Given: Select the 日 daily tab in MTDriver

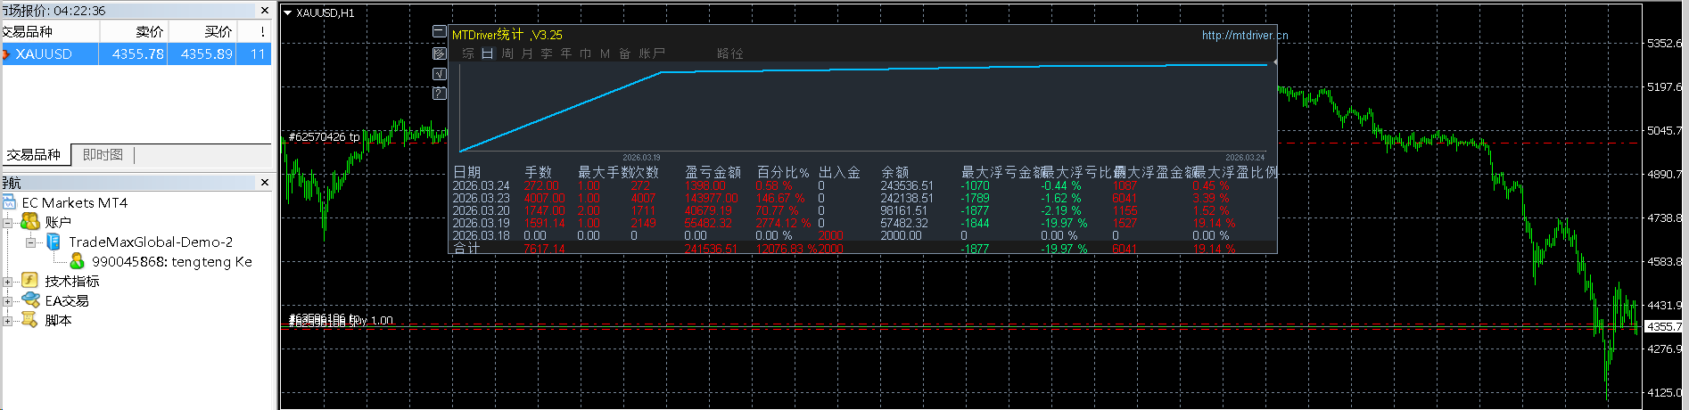Looking at the screenshot, I should pyautogui.click(x=488, y=53).
